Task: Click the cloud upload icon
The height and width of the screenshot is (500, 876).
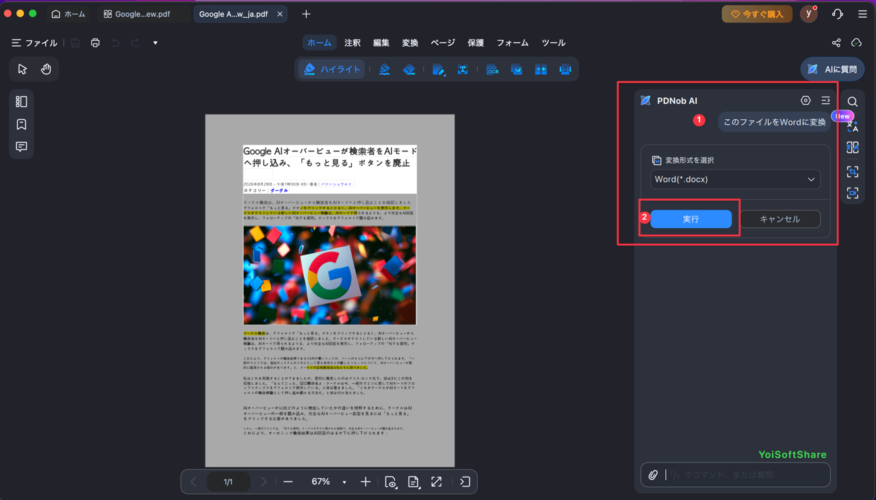Action: pyautogui.click(x=856, y=43)
